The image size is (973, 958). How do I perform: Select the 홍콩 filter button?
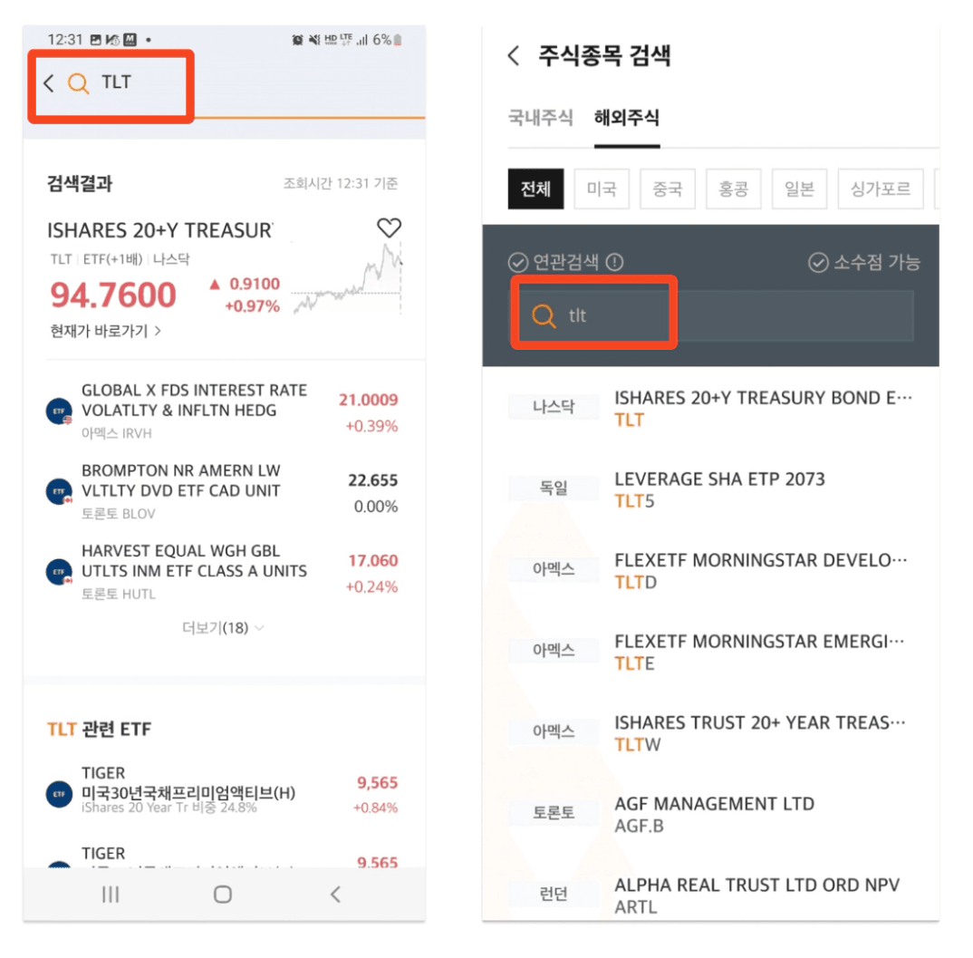(x=733, y=189)
